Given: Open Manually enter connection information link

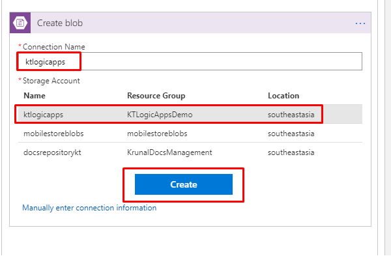Looking at the screenshot, I should (89, 208).
